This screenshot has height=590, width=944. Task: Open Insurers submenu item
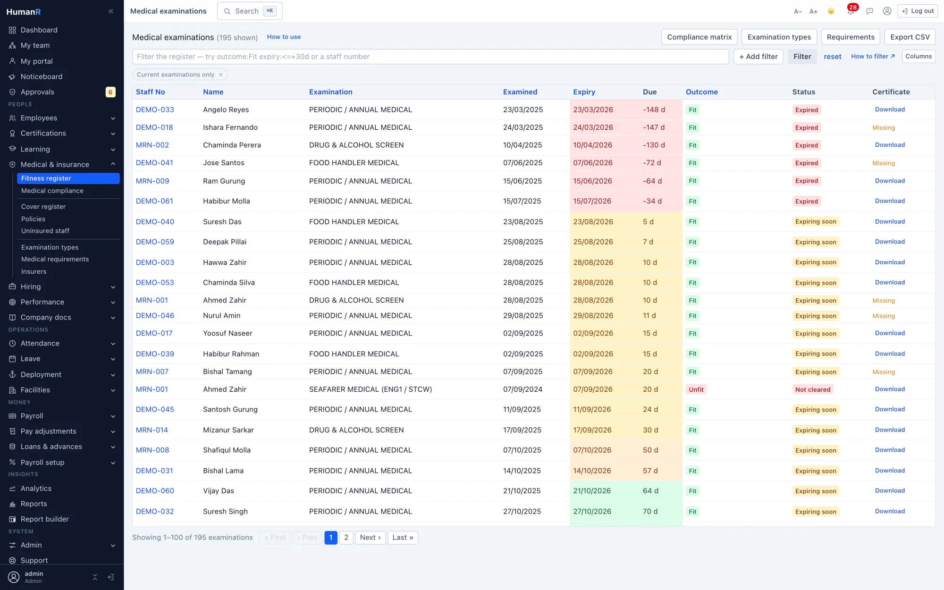click(x=34, y=271)
